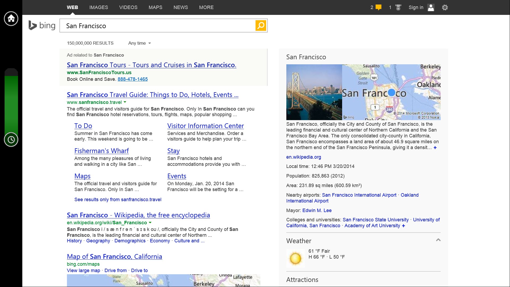Open the Edwin M. Lee mayor link
Image resolution: width=510 pixels, height=287 pixels.
coord(317,210)
